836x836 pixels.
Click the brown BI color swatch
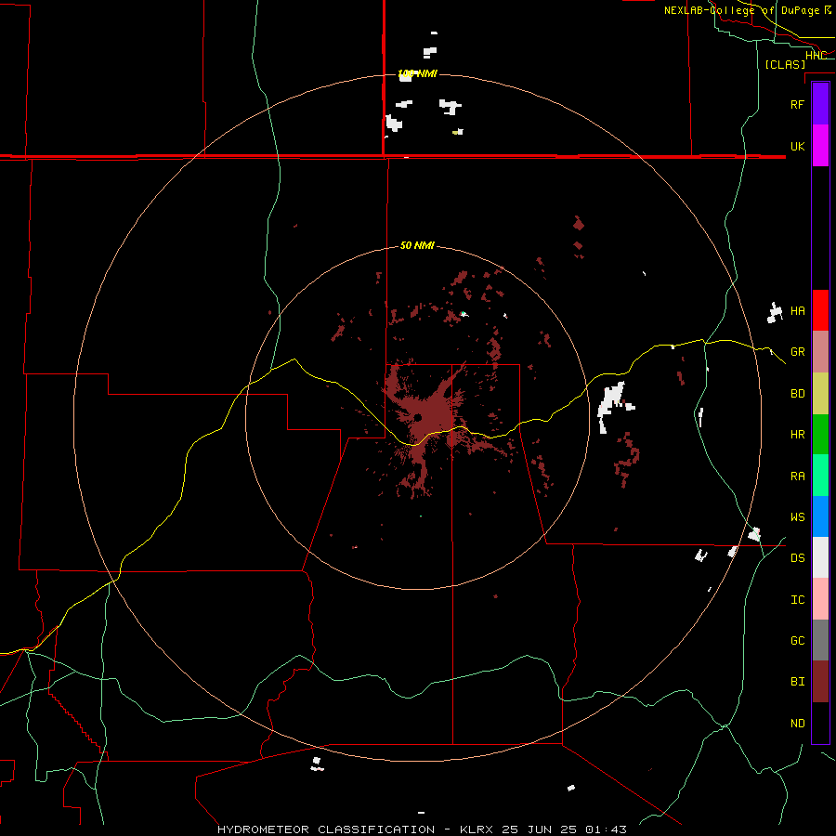[820, 682]
